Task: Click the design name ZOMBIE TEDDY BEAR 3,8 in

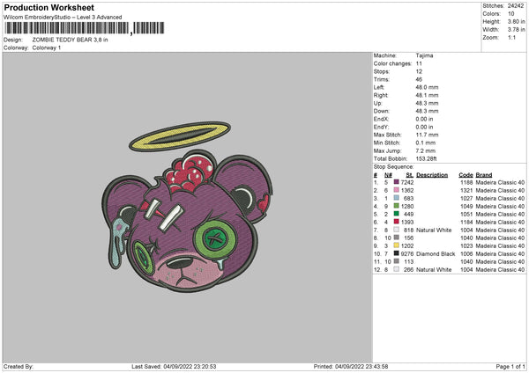Action: point(71,40)
